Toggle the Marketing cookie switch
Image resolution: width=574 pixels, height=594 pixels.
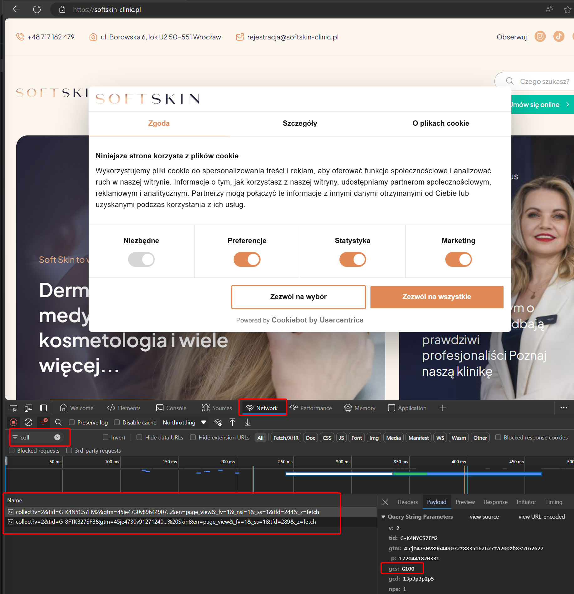[458, 259]
